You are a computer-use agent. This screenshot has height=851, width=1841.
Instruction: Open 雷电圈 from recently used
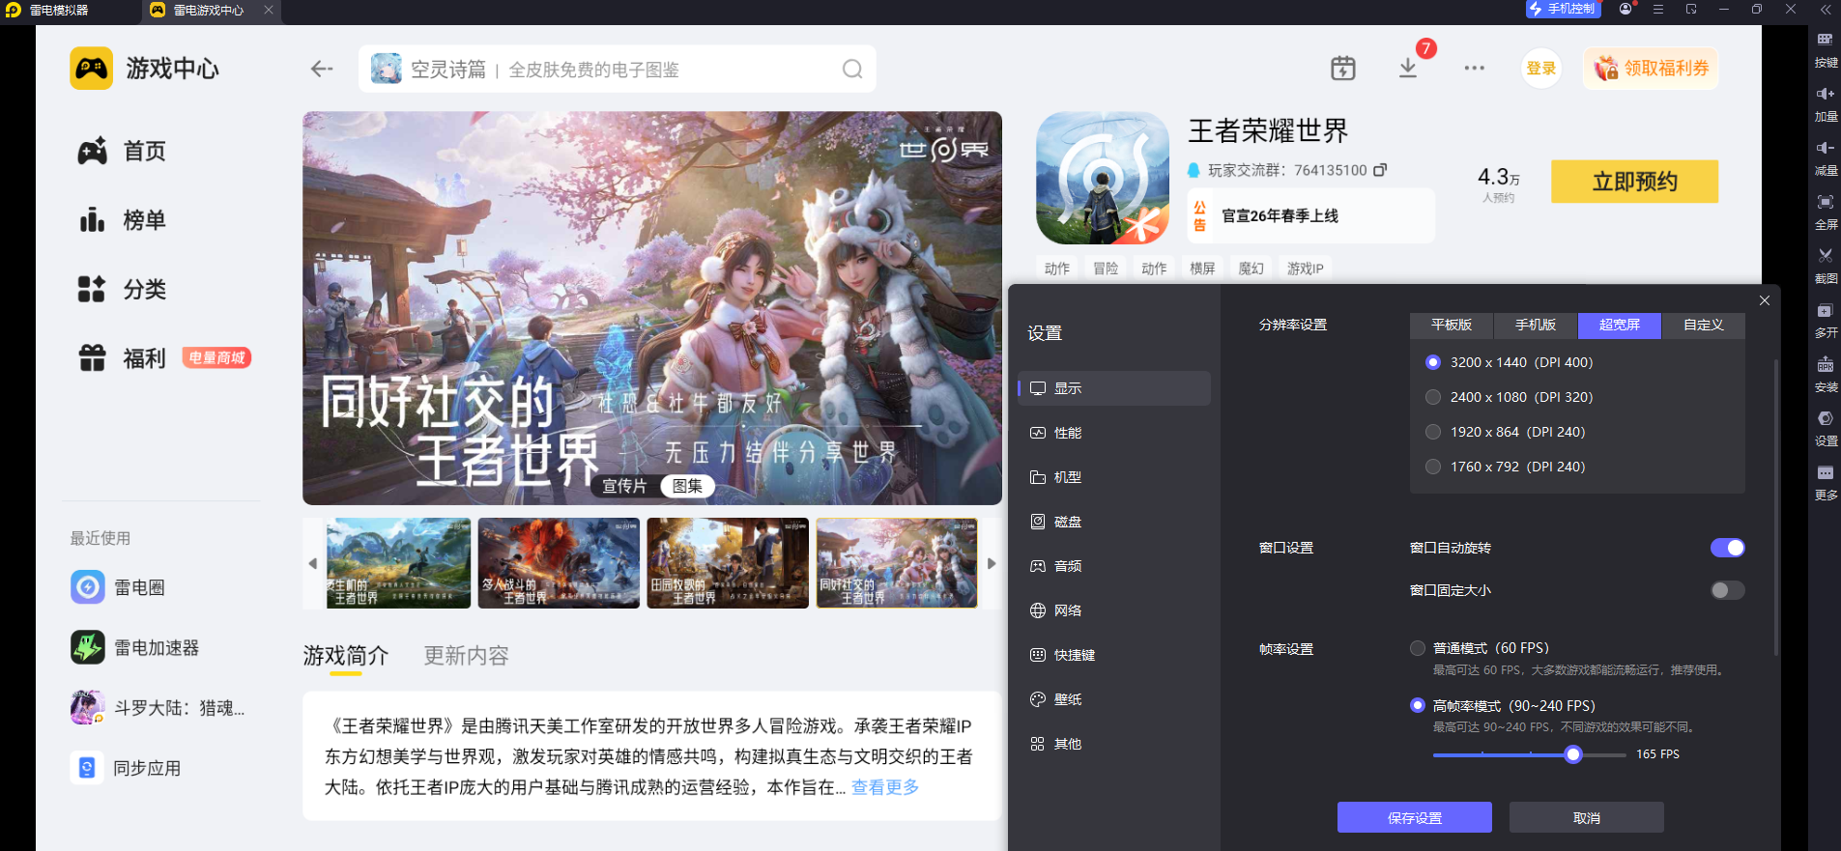(118, 587)
